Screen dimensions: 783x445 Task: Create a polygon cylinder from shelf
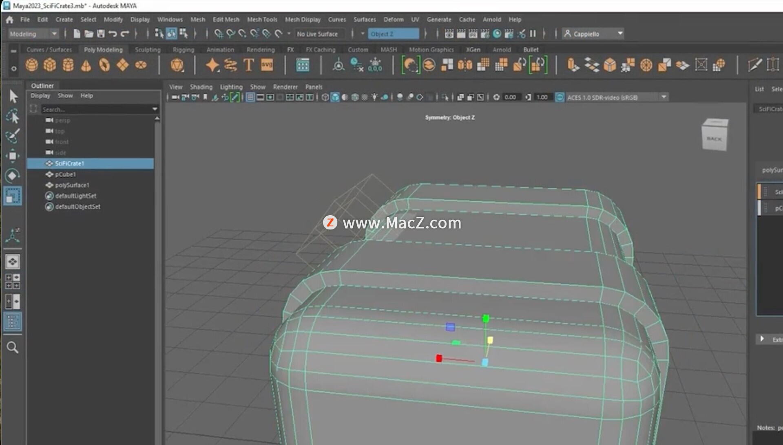pyautogui.click(x=68, y=65)
